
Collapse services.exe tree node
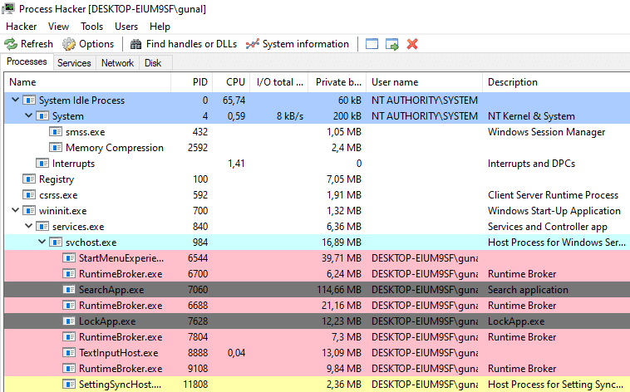28,226
